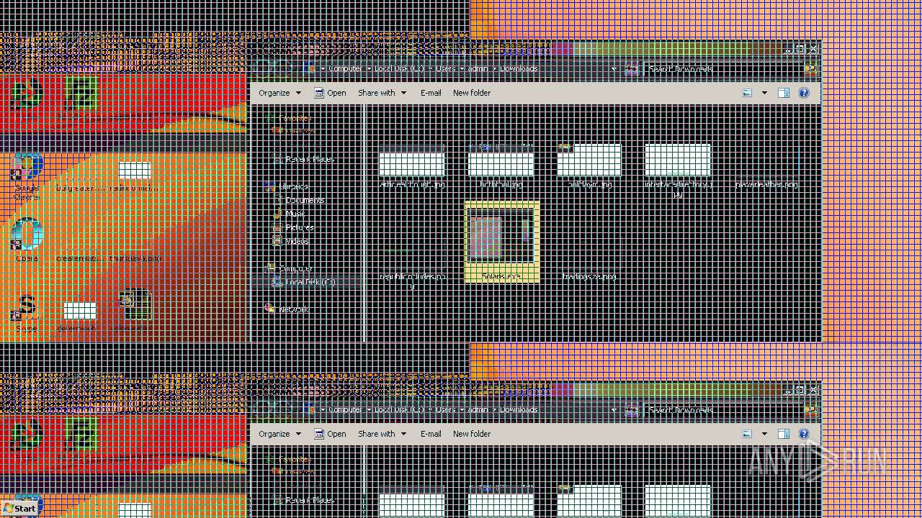Click thursdays.png desktop file label
This screenshot has height=518, width=922.
(135, 258)
